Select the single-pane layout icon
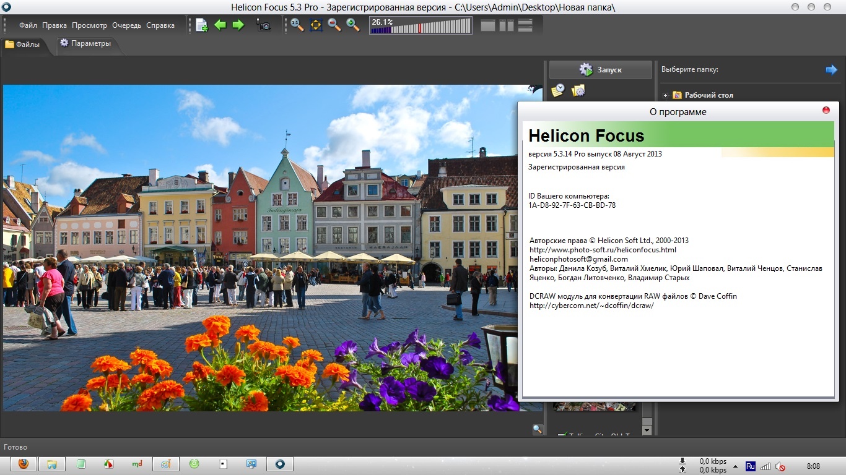 (488, 25)
